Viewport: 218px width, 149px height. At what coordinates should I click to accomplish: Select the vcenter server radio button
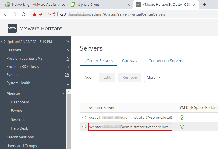pyautogui.click(x=84, y=127)
